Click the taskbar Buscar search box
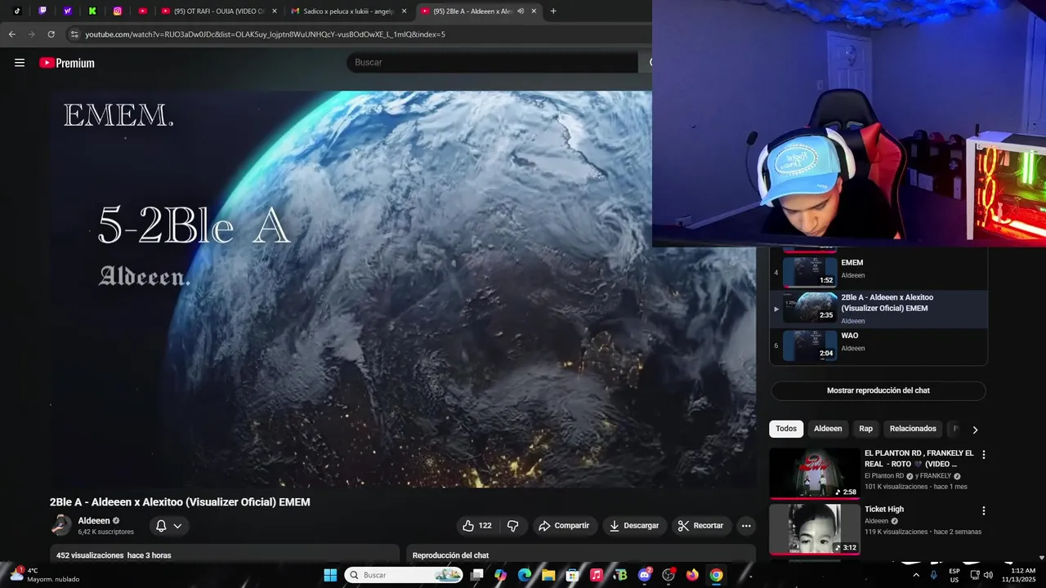Viewport: 1046px width, 588px height. tap(404, 575)
